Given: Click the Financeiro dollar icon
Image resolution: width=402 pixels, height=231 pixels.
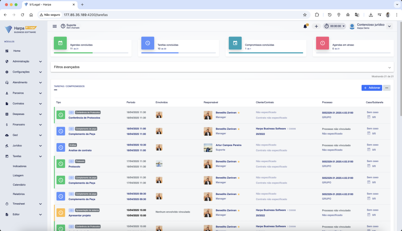Looking at the screenshot, I should pyautogui.click(x=7, y=124).
